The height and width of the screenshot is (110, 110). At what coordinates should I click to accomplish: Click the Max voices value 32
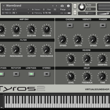click(x=55, y=9)
